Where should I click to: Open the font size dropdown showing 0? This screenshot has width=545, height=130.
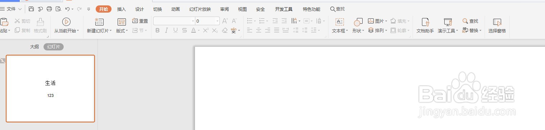coord(217,21)
